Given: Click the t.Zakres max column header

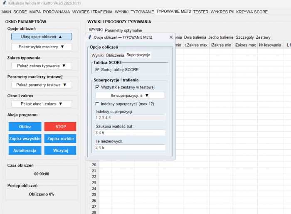Looking at the screenshot, I should [196, 45].
